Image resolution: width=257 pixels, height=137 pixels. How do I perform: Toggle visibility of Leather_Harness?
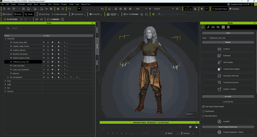tap(44, 50)
